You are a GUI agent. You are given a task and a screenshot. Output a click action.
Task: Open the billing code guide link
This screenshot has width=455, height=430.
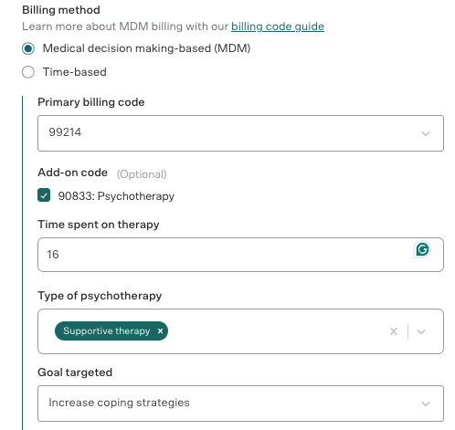(278, 26)
